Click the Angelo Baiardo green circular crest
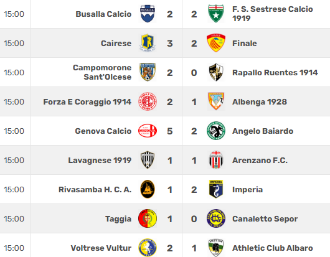The width and height of the screenshot is (330, 257). 216,131
